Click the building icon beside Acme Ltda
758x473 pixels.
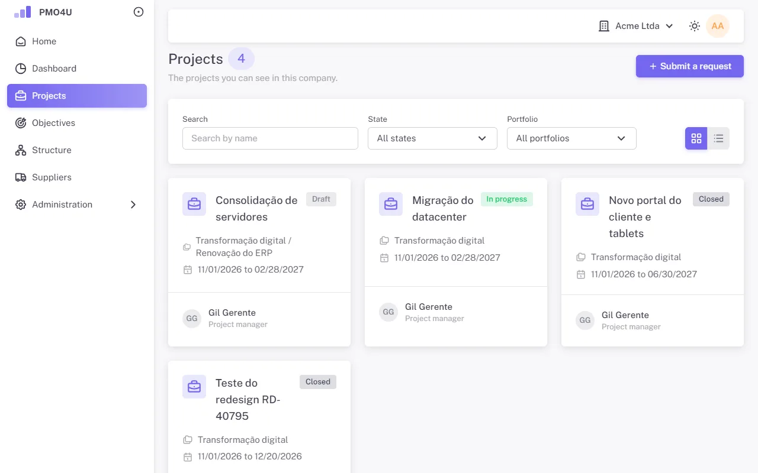pyautogui.click(x=604, y=26)
